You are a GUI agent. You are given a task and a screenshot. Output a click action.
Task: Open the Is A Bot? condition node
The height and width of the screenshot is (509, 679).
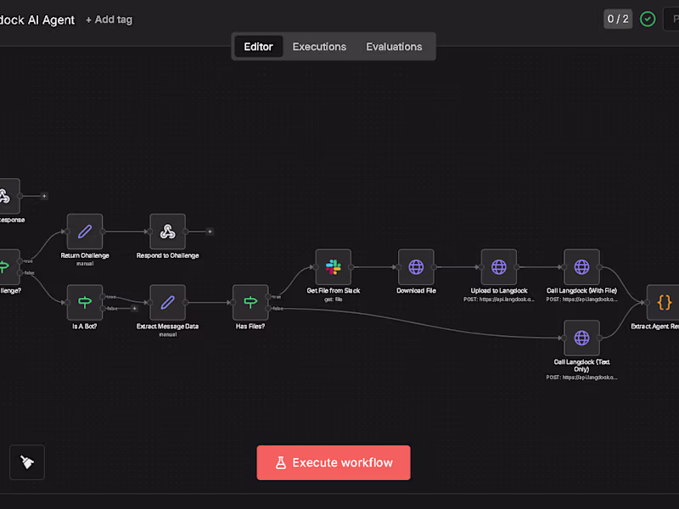coord(84,301)
